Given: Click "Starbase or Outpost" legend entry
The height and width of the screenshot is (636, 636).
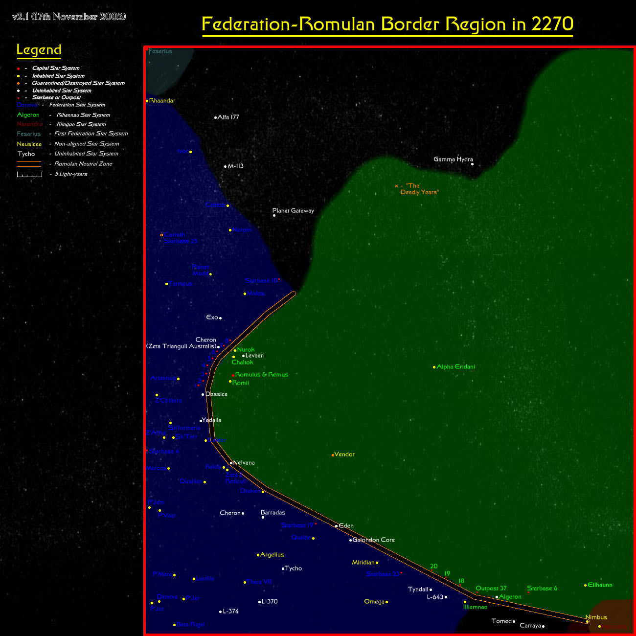Looking at the screenshot, I should [56, 97].
